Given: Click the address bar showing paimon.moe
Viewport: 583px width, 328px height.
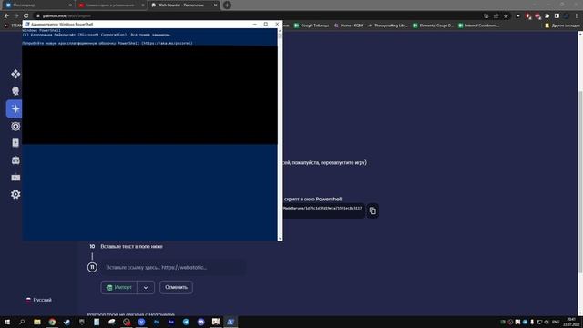Looking at the screenshot, I should point(257,16).
